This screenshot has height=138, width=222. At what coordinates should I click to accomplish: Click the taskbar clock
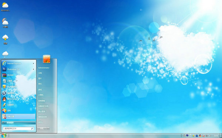pos(216,135)
